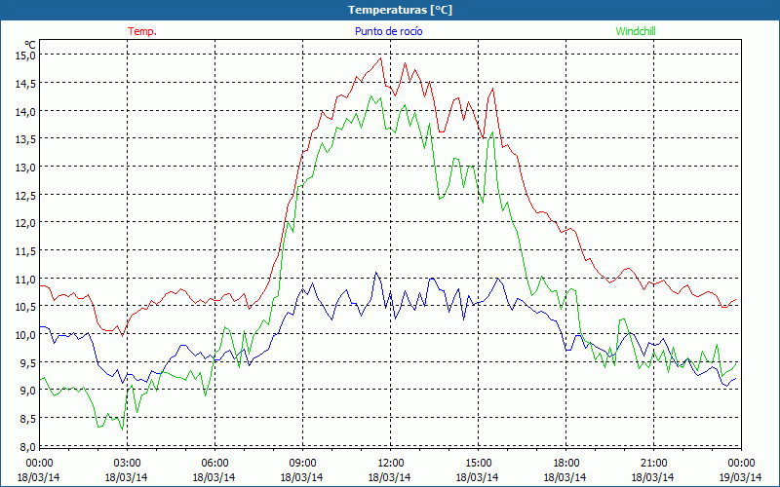
Task: Click the 9,0 y-axis value
Action: click(x=29, y=391)
